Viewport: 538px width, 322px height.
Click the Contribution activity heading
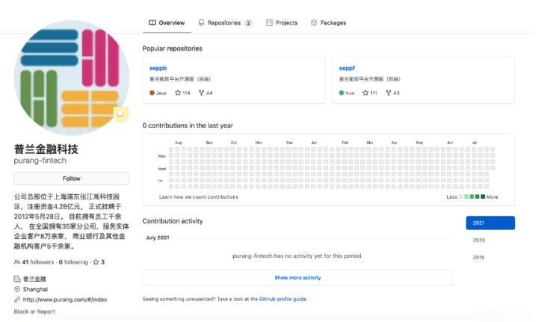173,221
